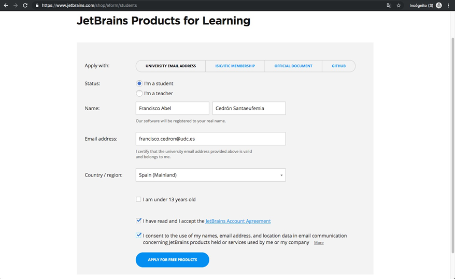Open the JetBrains Account Agreement link
Screen dimensions: 455x279
[238, 221]
